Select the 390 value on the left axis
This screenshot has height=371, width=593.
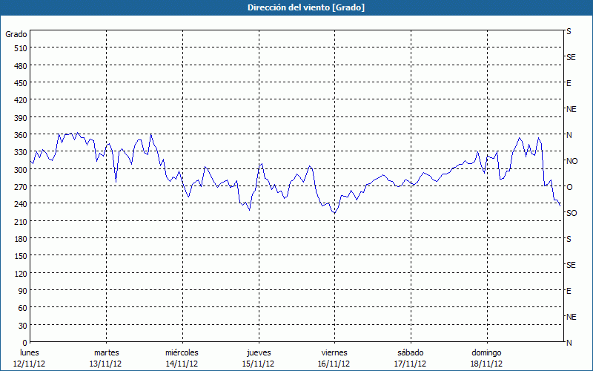pos(21,118)
